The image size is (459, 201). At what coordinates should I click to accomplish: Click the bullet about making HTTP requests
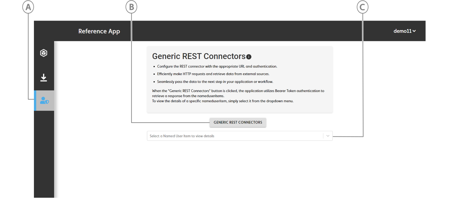pyautogui.click(x=213, y=74)
